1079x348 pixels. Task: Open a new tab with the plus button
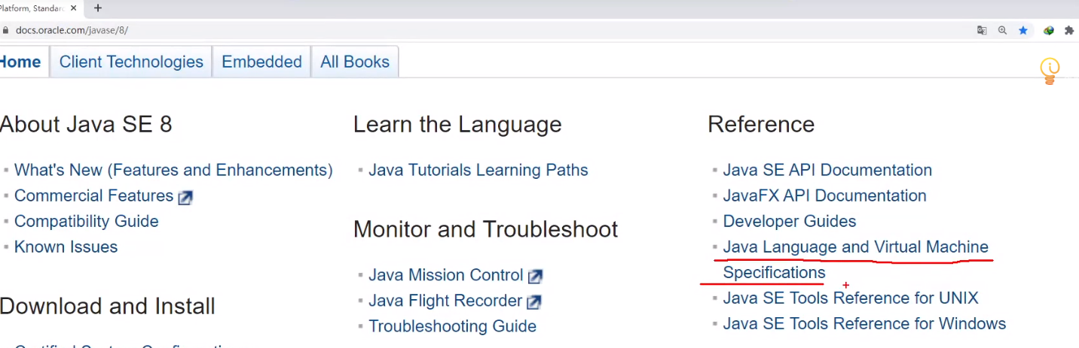click(x=98, y=8)
